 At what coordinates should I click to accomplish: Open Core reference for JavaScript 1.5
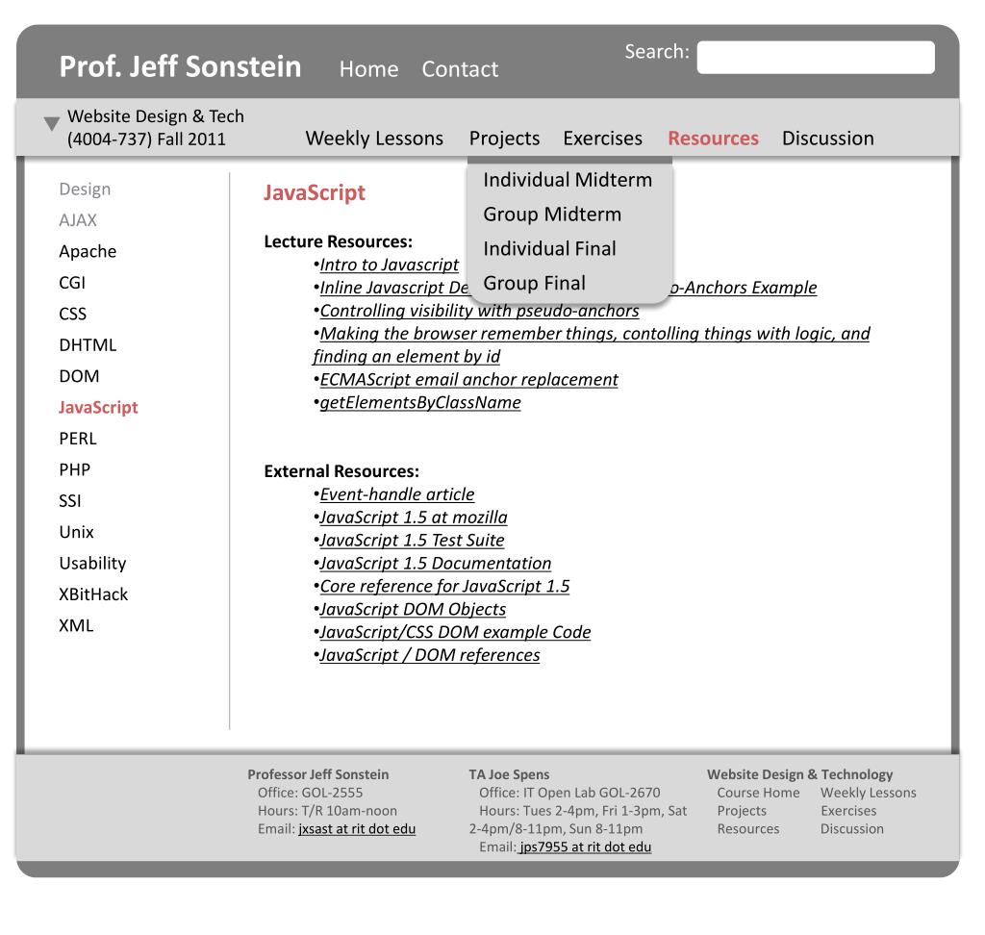(444, 586)
